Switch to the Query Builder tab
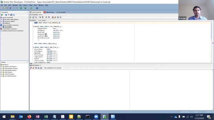Screen dimensions: 214x120 pos(42,20)
